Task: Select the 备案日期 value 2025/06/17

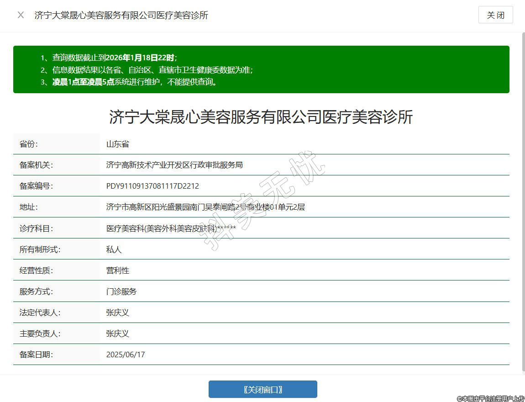Action: pos(126,354)
